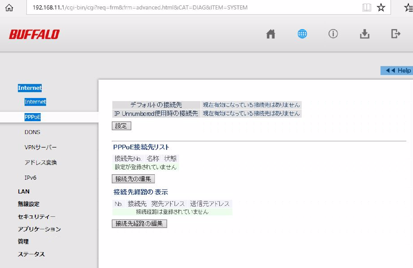Click the firmware download icon
The image size is (413, 268).
tap(364, 34)
